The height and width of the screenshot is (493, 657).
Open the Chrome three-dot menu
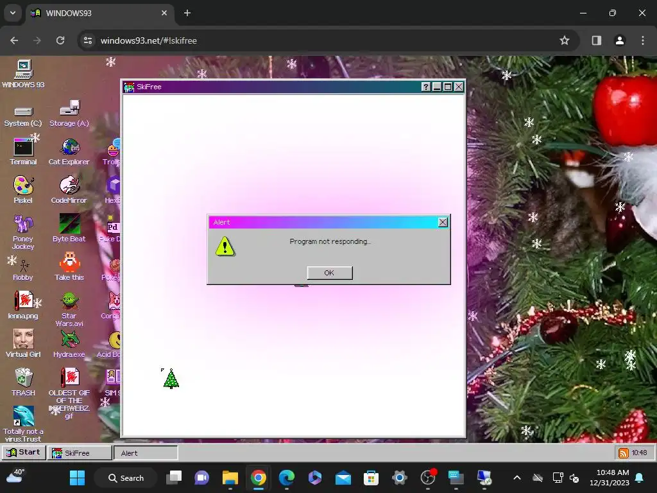point(643,40)
